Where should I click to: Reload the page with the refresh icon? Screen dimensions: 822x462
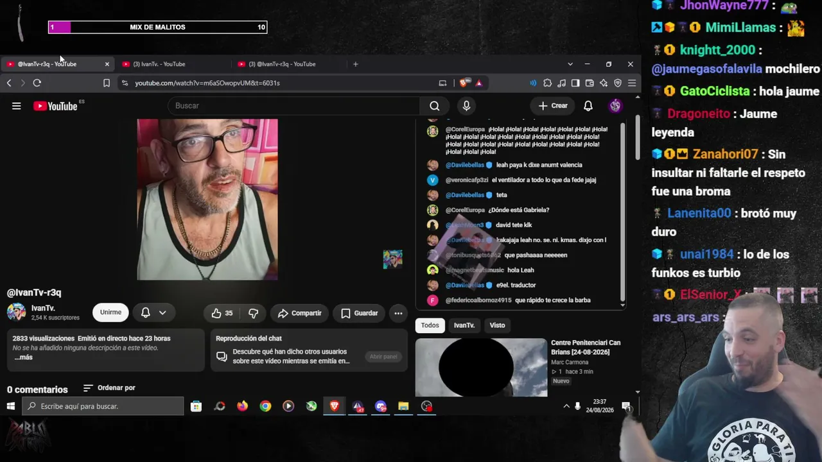pyautogui.click(x=37, y=83)
